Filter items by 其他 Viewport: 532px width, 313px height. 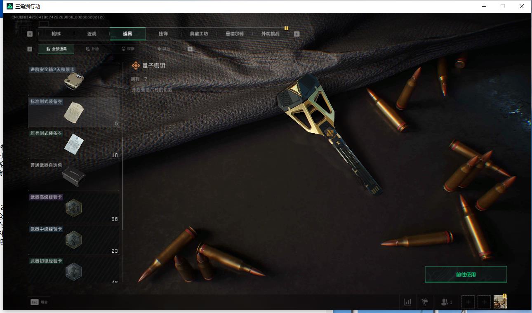[164, 49]
